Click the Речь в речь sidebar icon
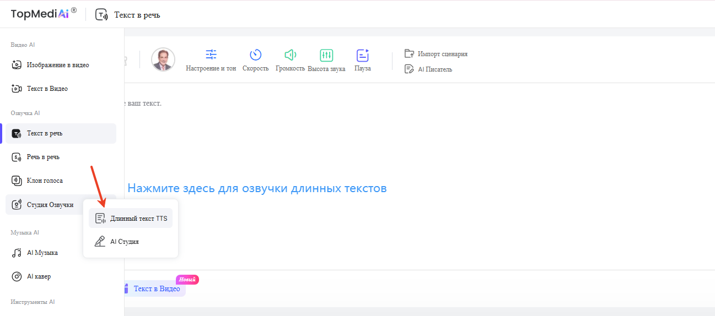The height and width of the screenshot is (316, 715). click(x=17, y=157)
